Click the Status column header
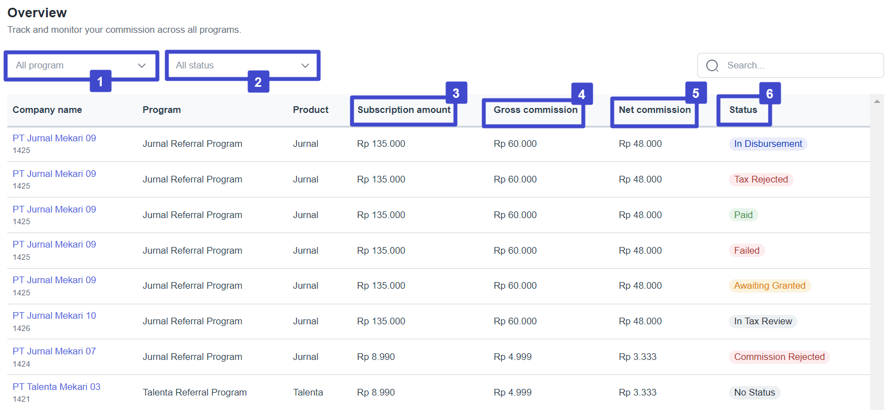Screen dimensions: 888x410 point(743,110)
